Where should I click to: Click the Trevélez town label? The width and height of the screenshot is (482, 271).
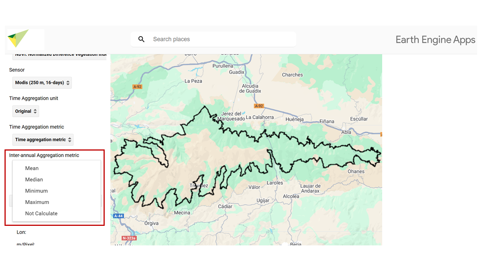(199, 186)
